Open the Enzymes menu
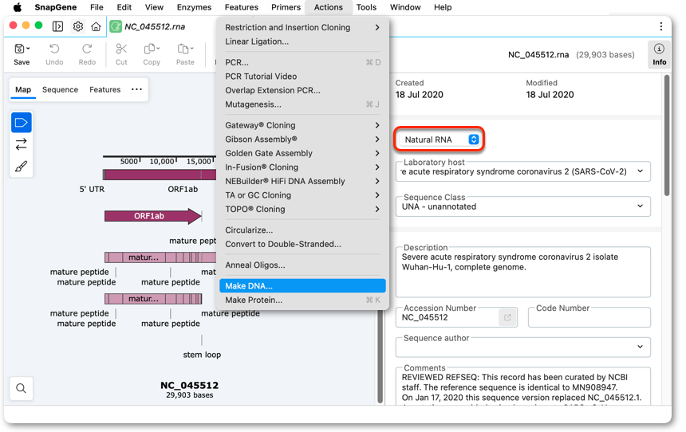686x432 pixels. click(194, 7)
